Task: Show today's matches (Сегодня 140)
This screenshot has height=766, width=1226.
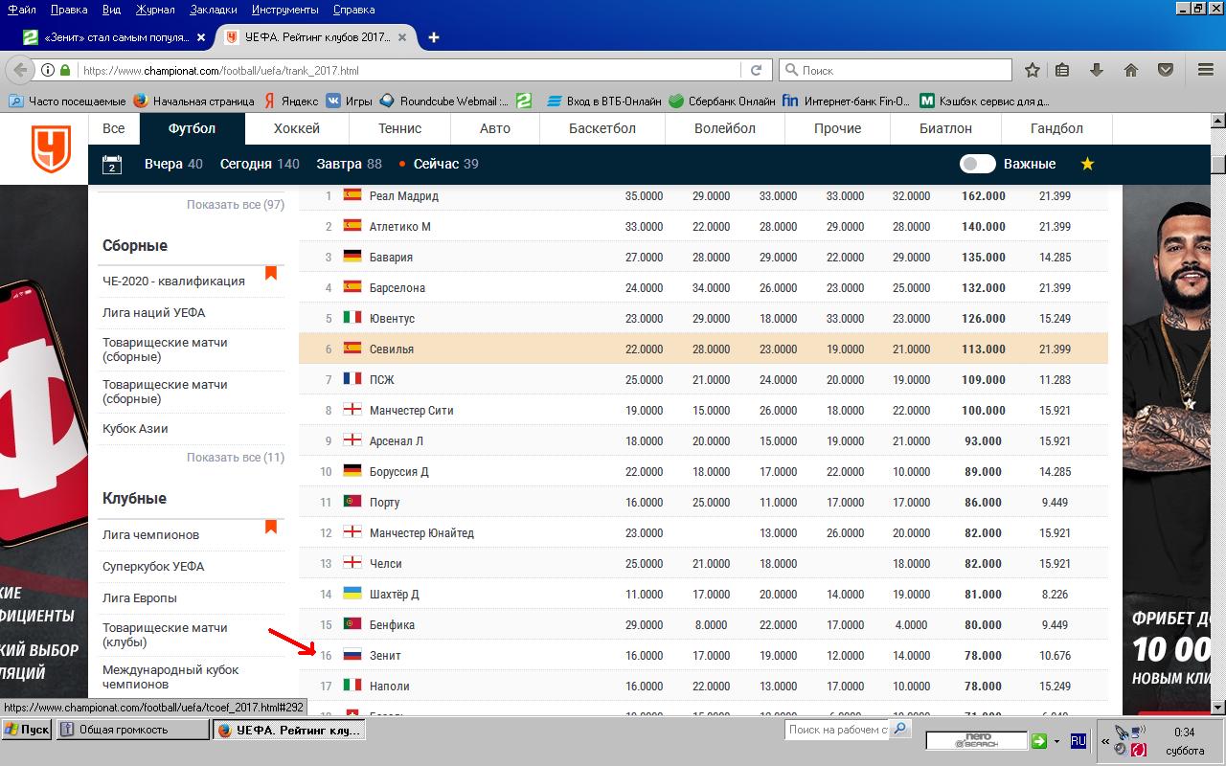Action: 260,164
